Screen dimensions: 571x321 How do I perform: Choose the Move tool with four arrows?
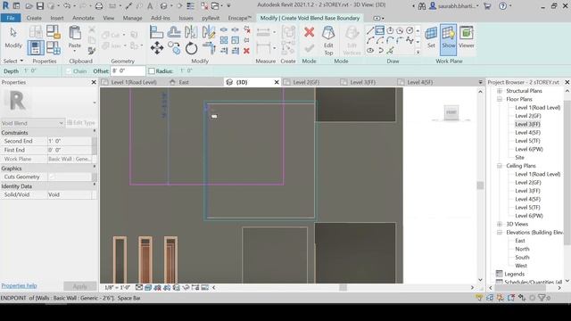click(157, 47)
